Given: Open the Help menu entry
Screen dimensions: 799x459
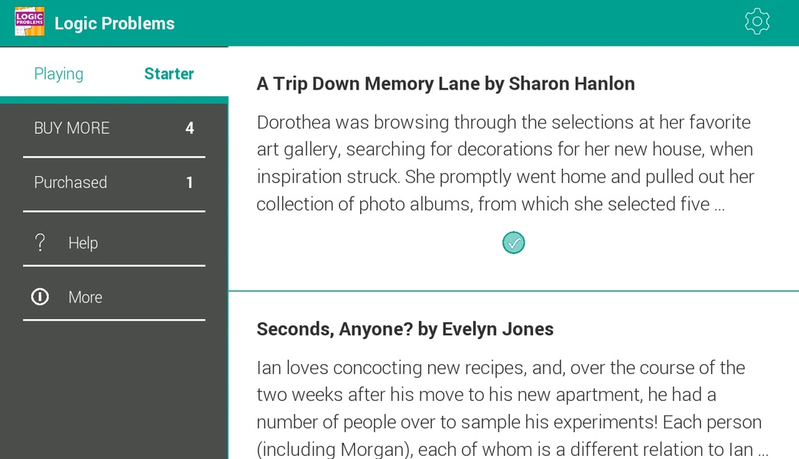Looking at the screenshot, I should click(x=114, y=243).
